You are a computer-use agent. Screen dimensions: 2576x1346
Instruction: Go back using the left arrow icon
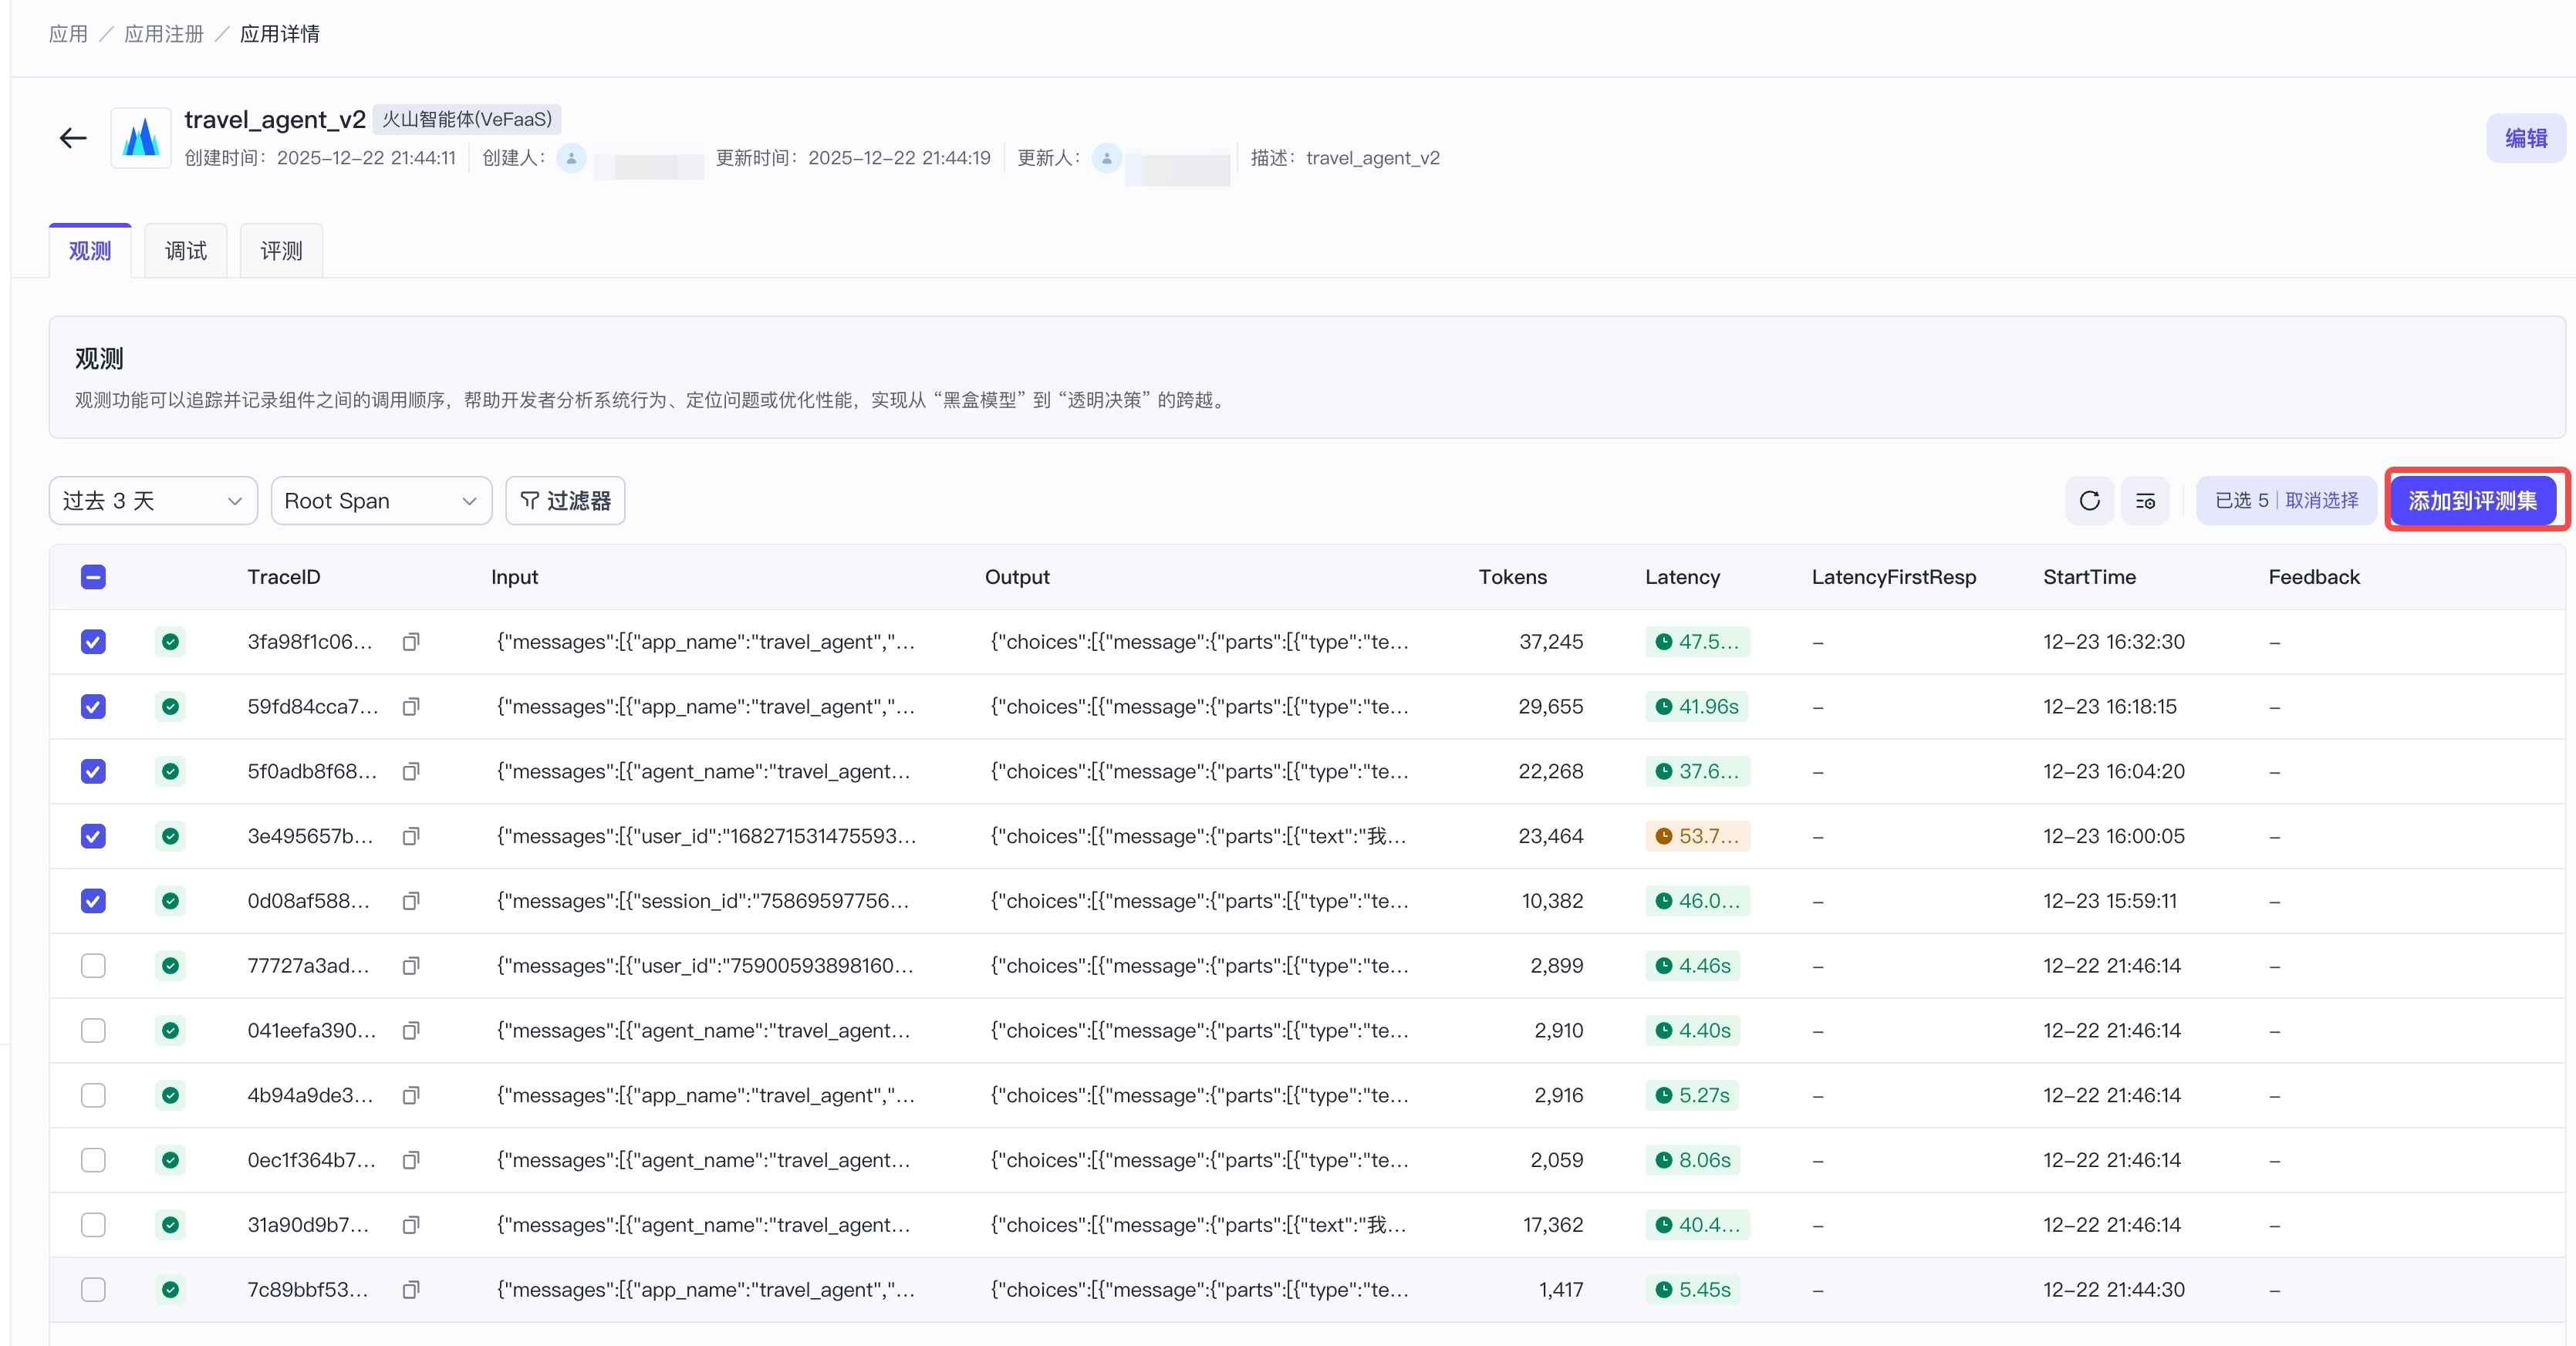point(73,138)
